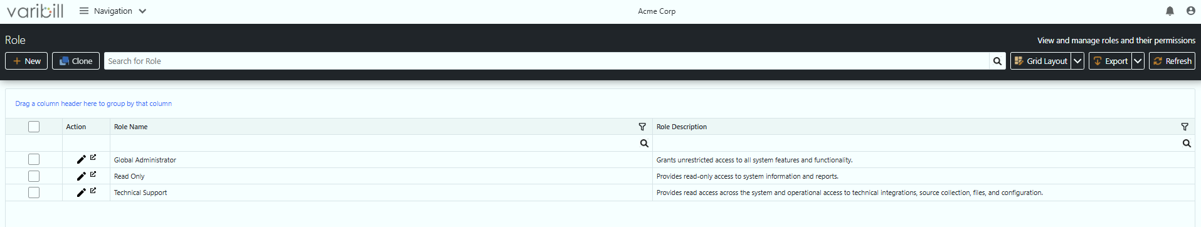Click the Export button

(1110, 61)
